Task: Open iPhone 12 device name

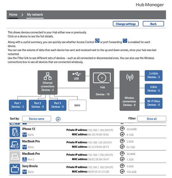Action: pyautogui.click(x=29, y=129)
